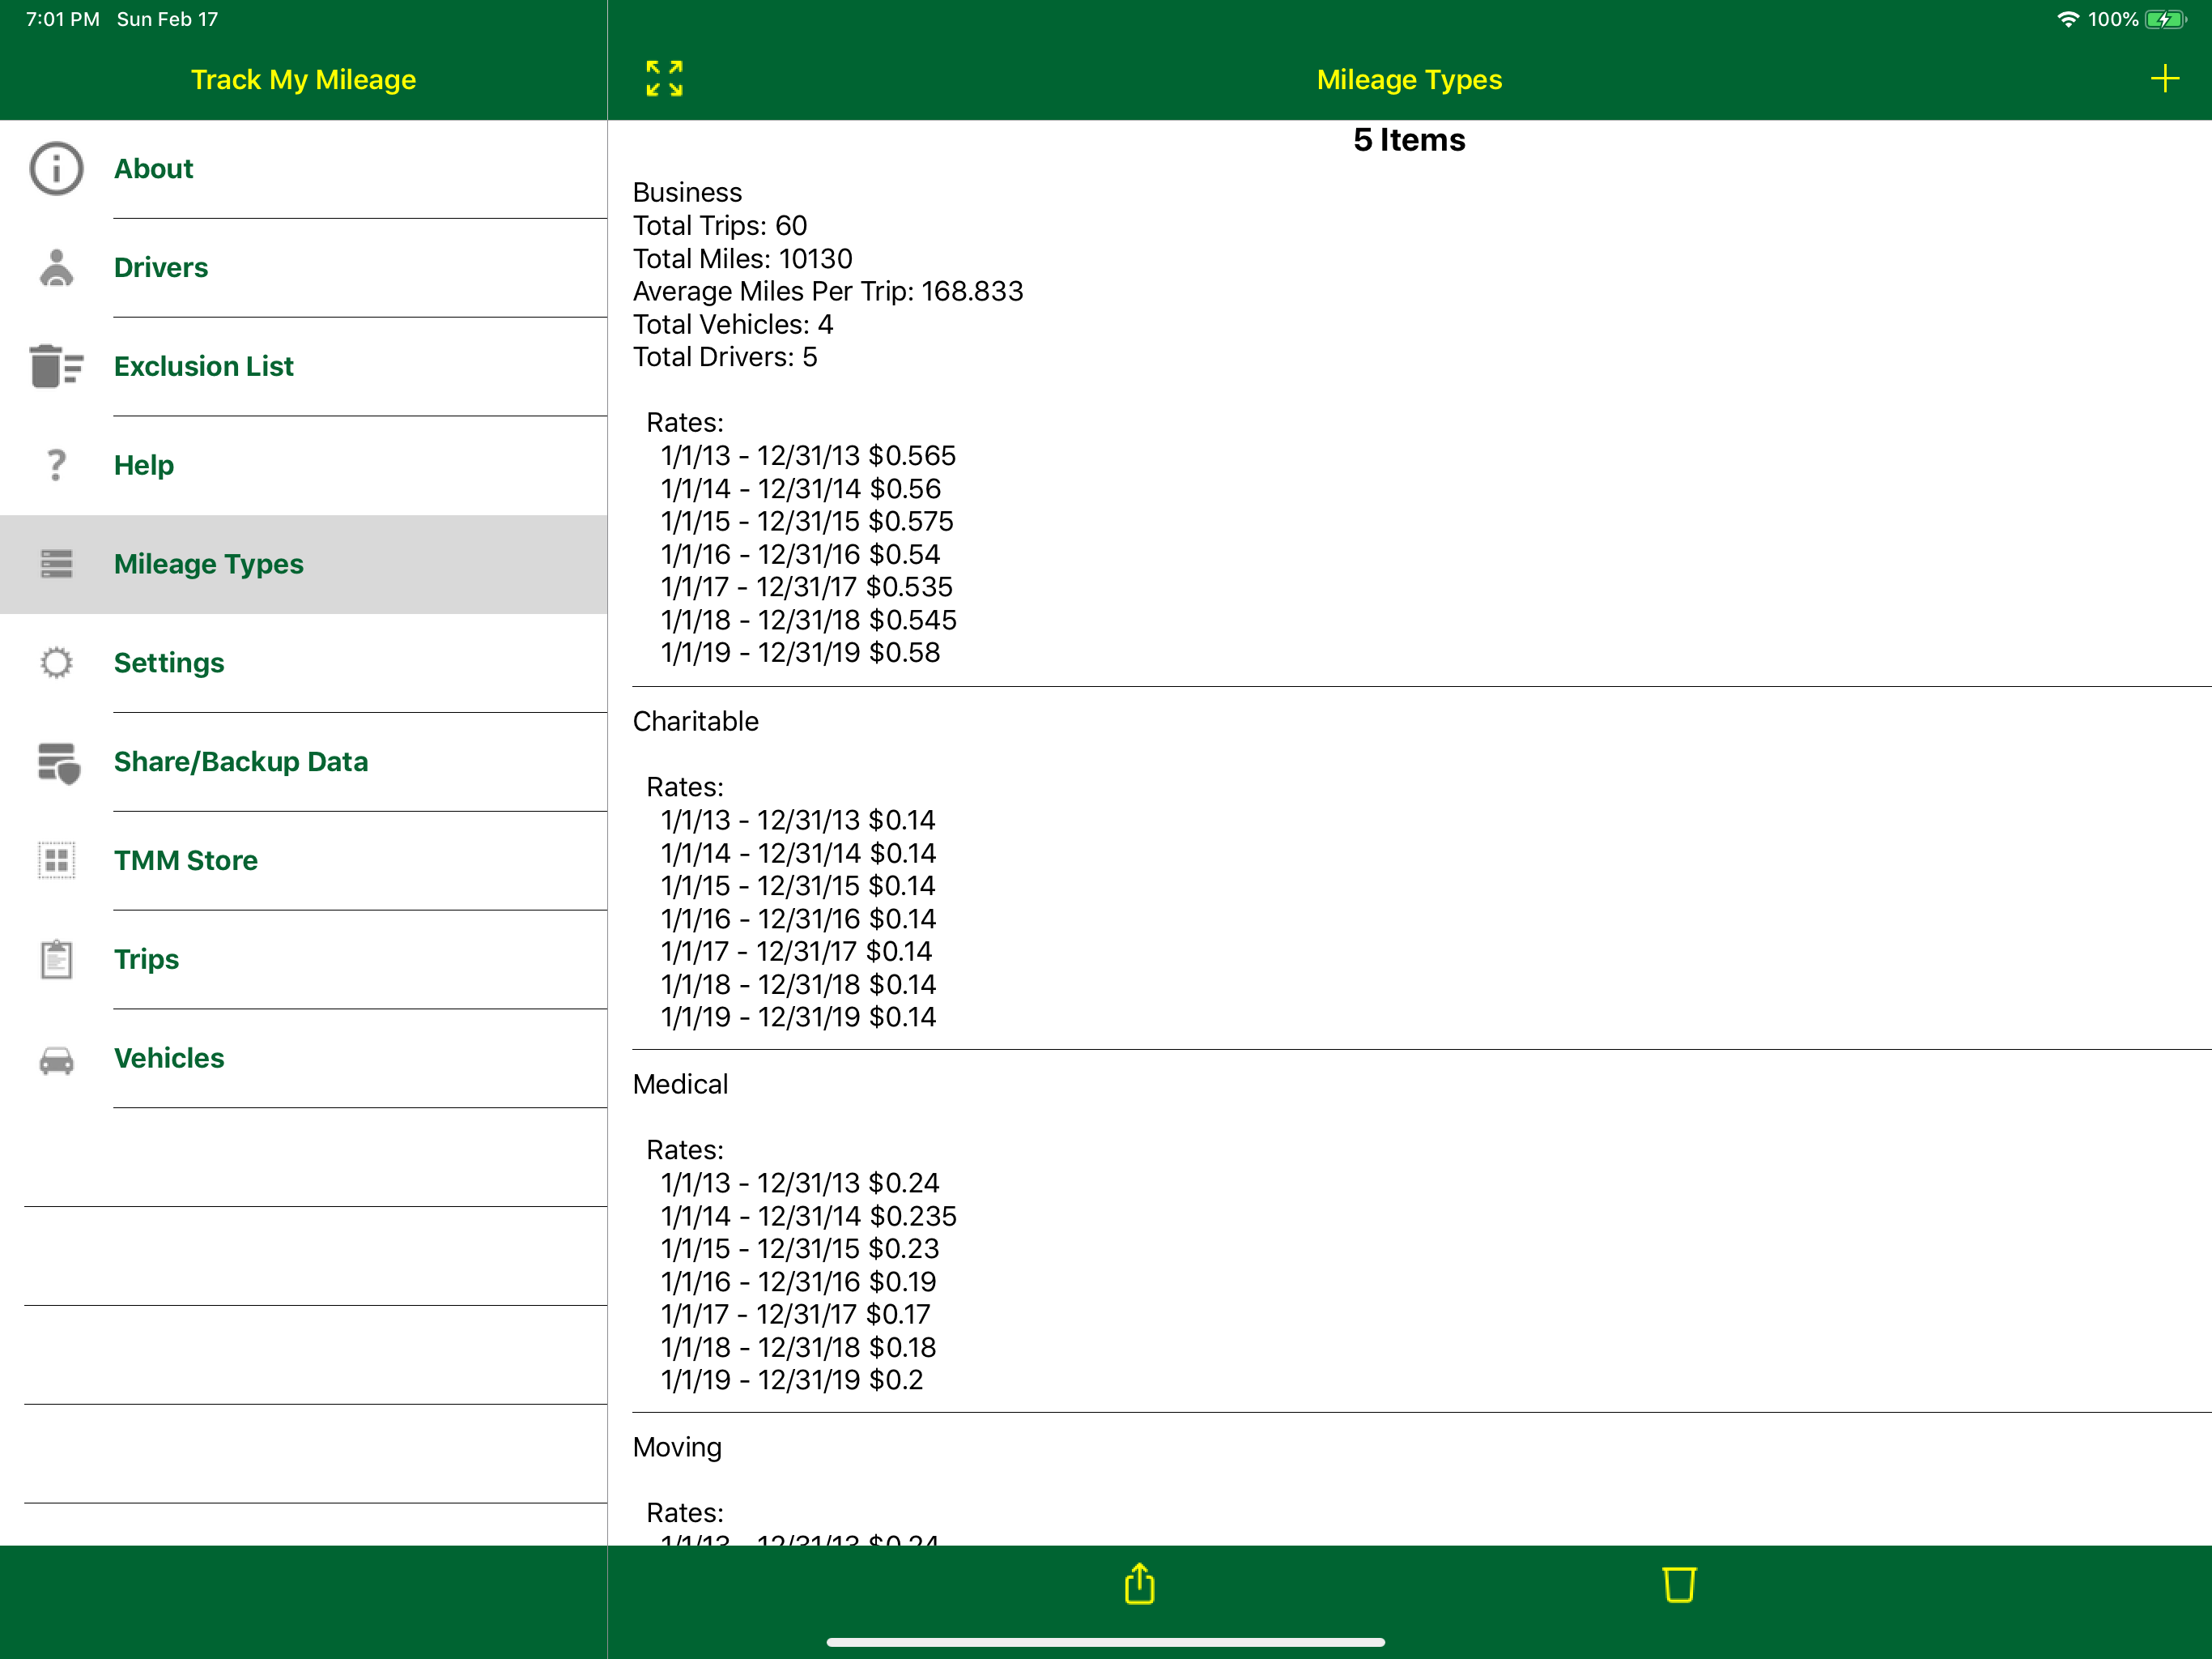Select the Moving mileage type entry
Viewport: 2212px width, 1659px height.
(x=1420, y=1480)
